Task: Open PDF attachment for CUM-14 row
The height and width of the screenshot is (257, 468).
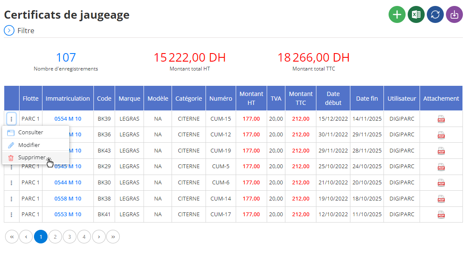Action: [441, 199]
